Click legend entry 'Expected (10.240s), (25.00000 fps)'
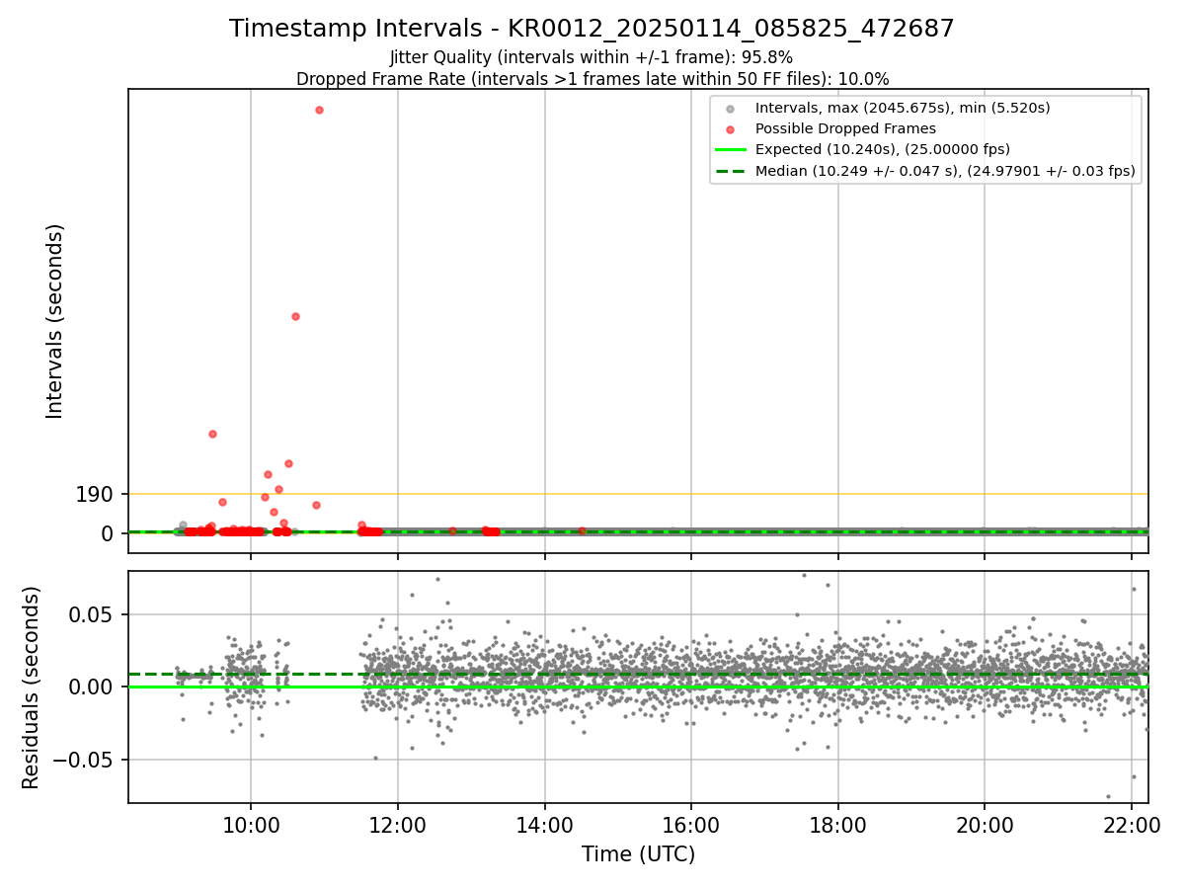 [x=883, y=150]
